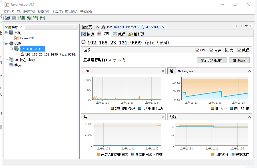The height and width of the screenshot is (168, 257).
Task: Select 192.168.23.131:9999 (pid 9594) tree item
Action: coord(51,54)
